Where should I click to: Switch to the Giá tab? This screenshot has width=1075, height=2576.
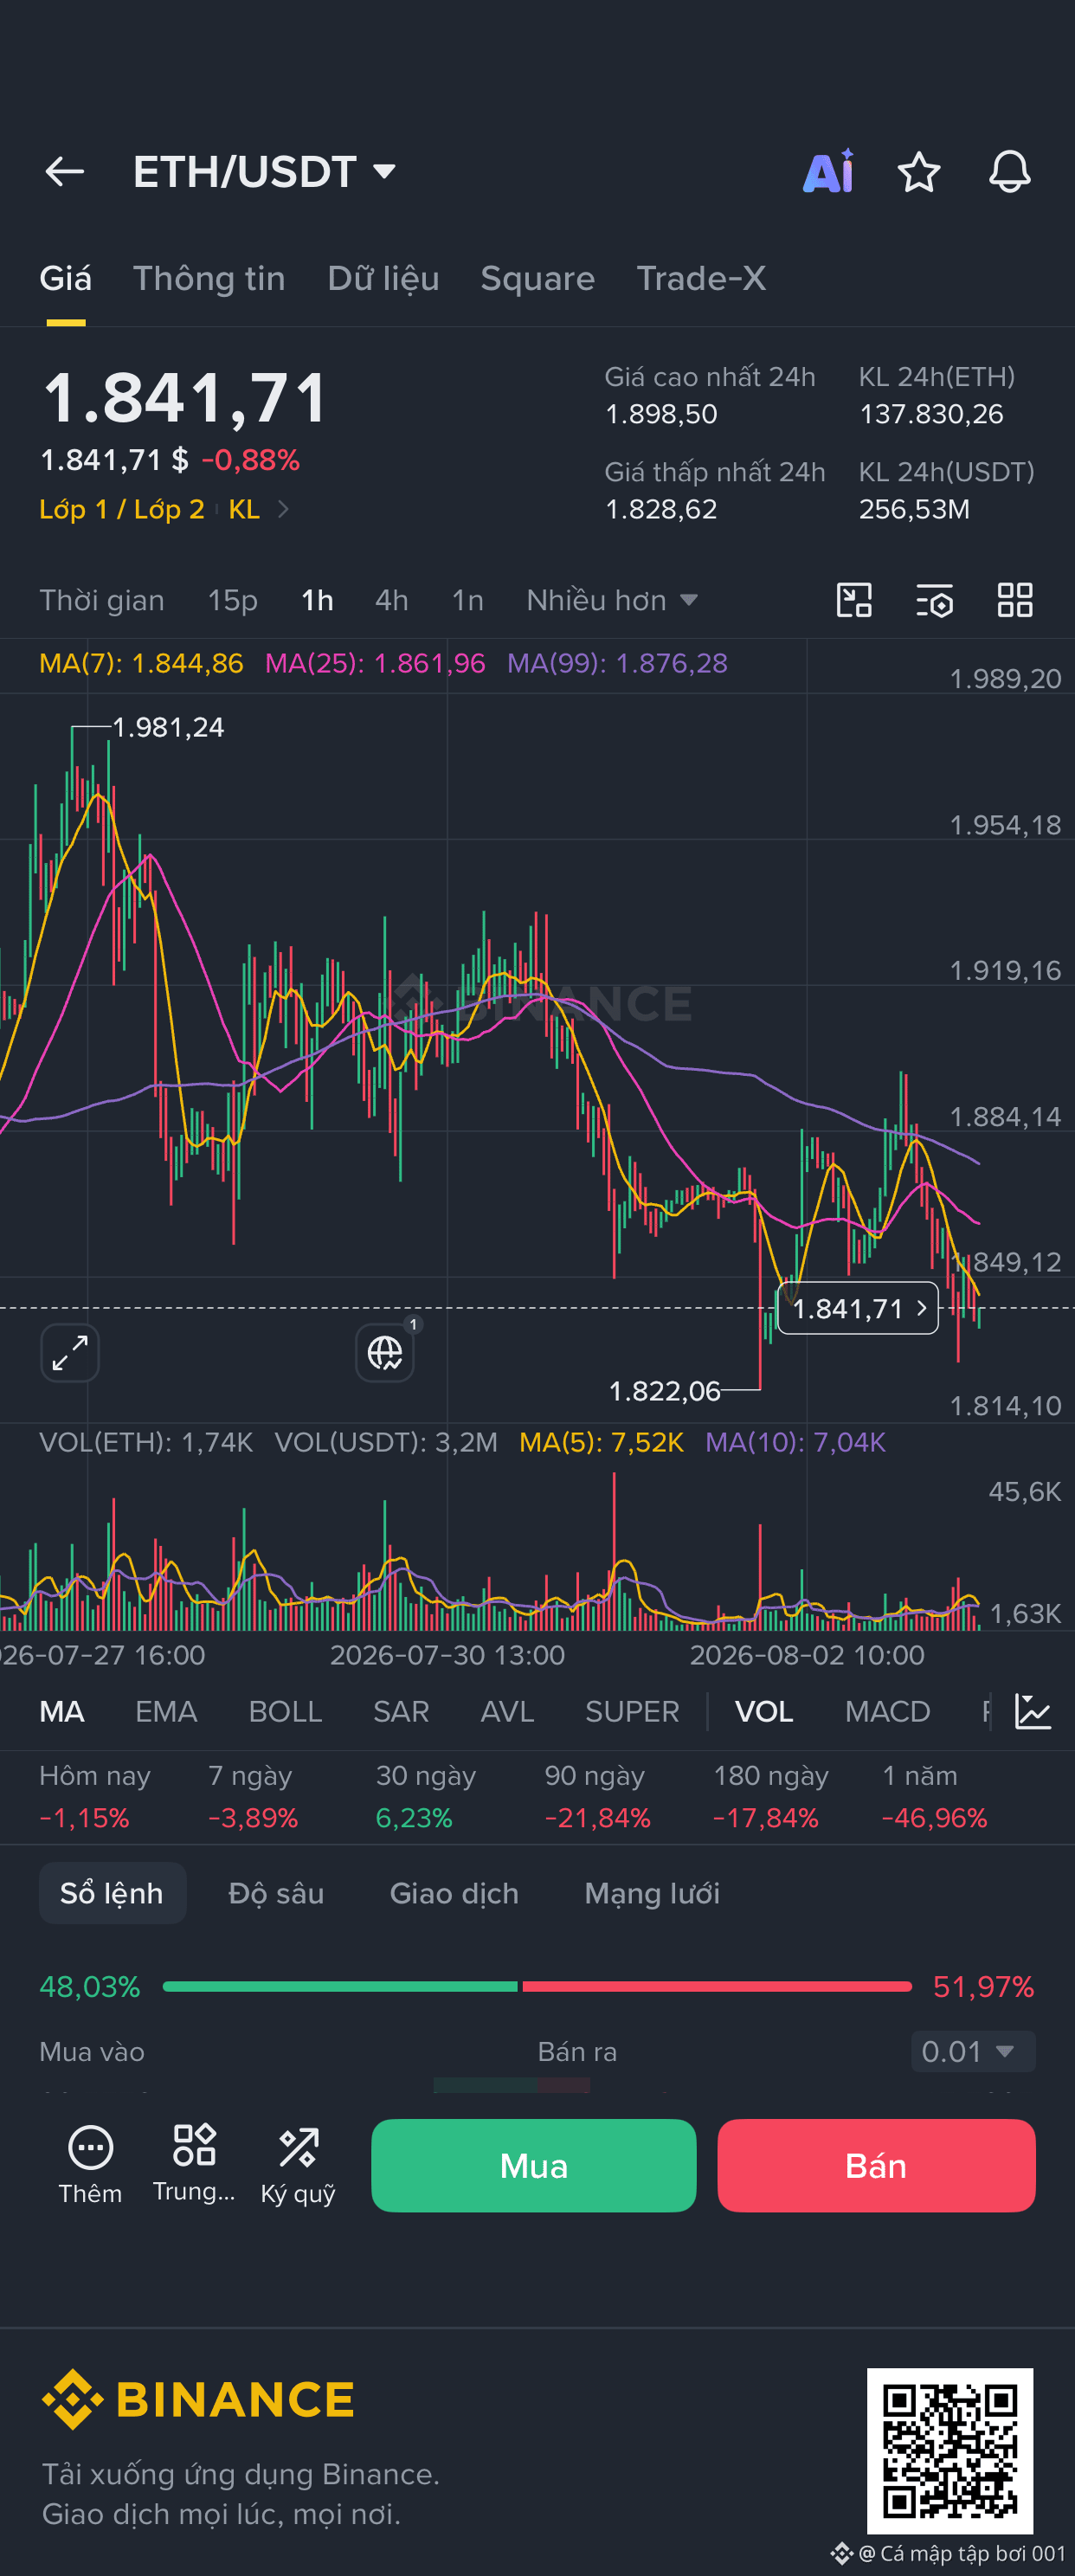(x=66, y=278)
